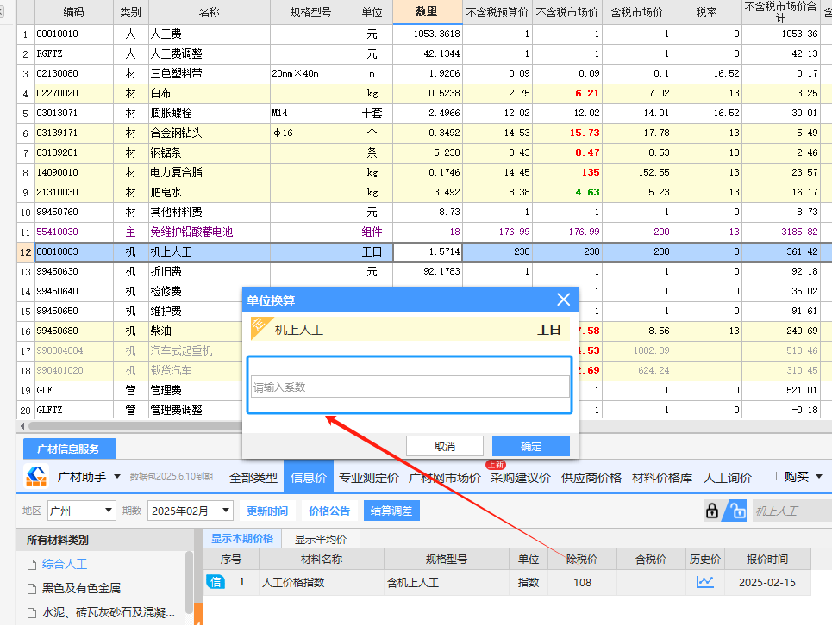Viewport: 832px width, 625px height.
Task: Click the 折旧费 name cell
Action: point(209,272)
